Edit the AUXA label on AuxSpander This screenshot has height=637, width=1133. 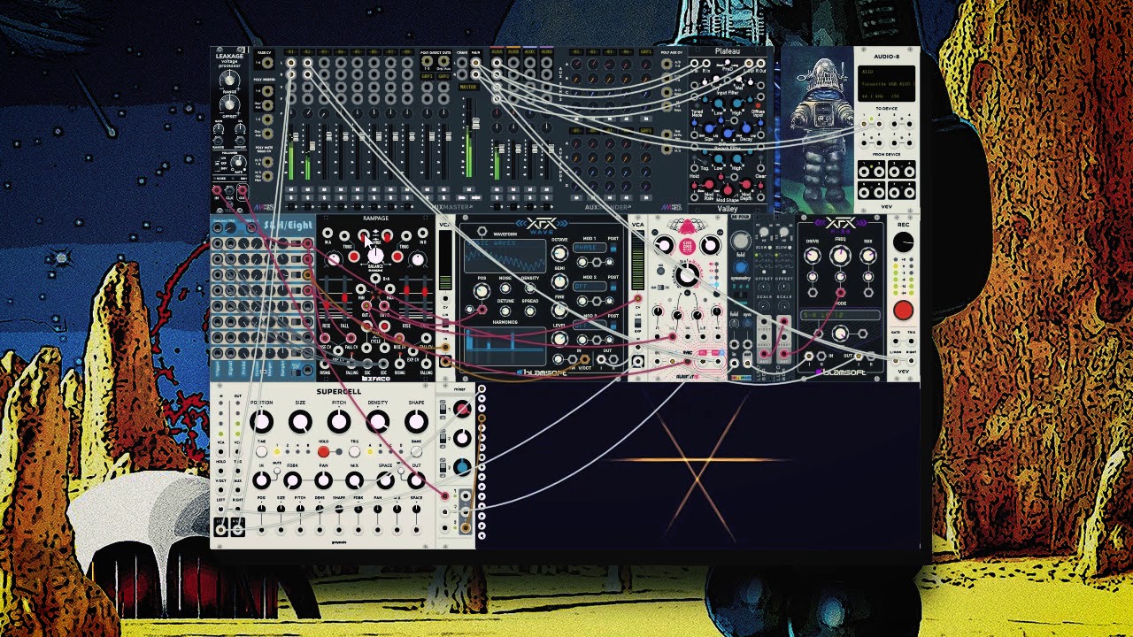tap(497, 52)
